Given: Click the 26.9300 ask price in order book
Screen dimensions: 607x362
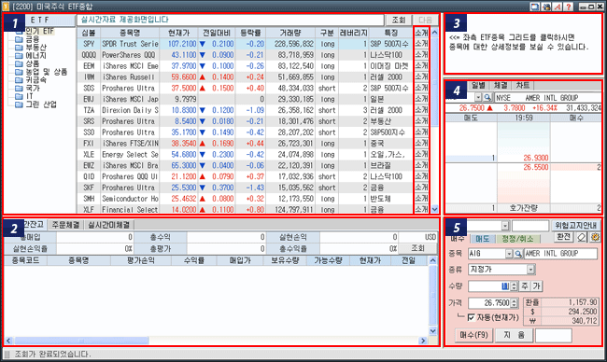Looking at the screenshot, I should click(x=536, y=158).
